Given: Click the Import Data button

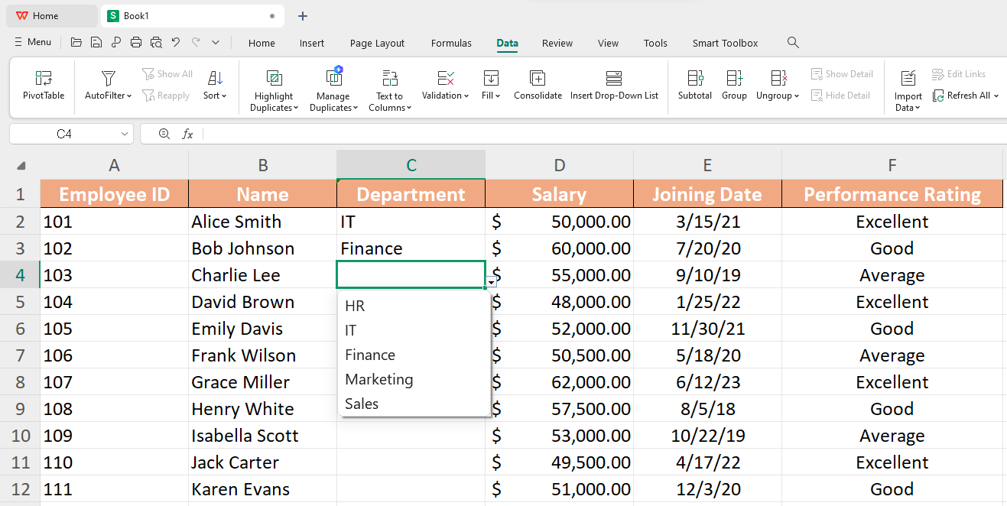Looking at the screenshot, I should click(908, 88).
